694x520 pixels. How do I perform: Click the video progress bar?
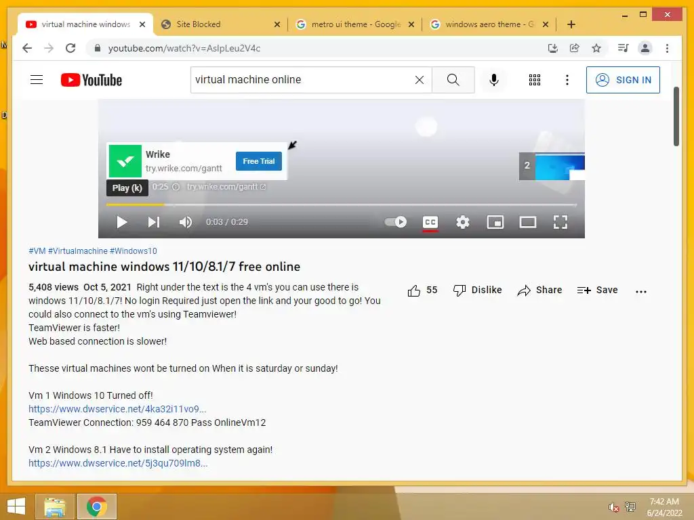pyautogui.click(x=342, y=204)
